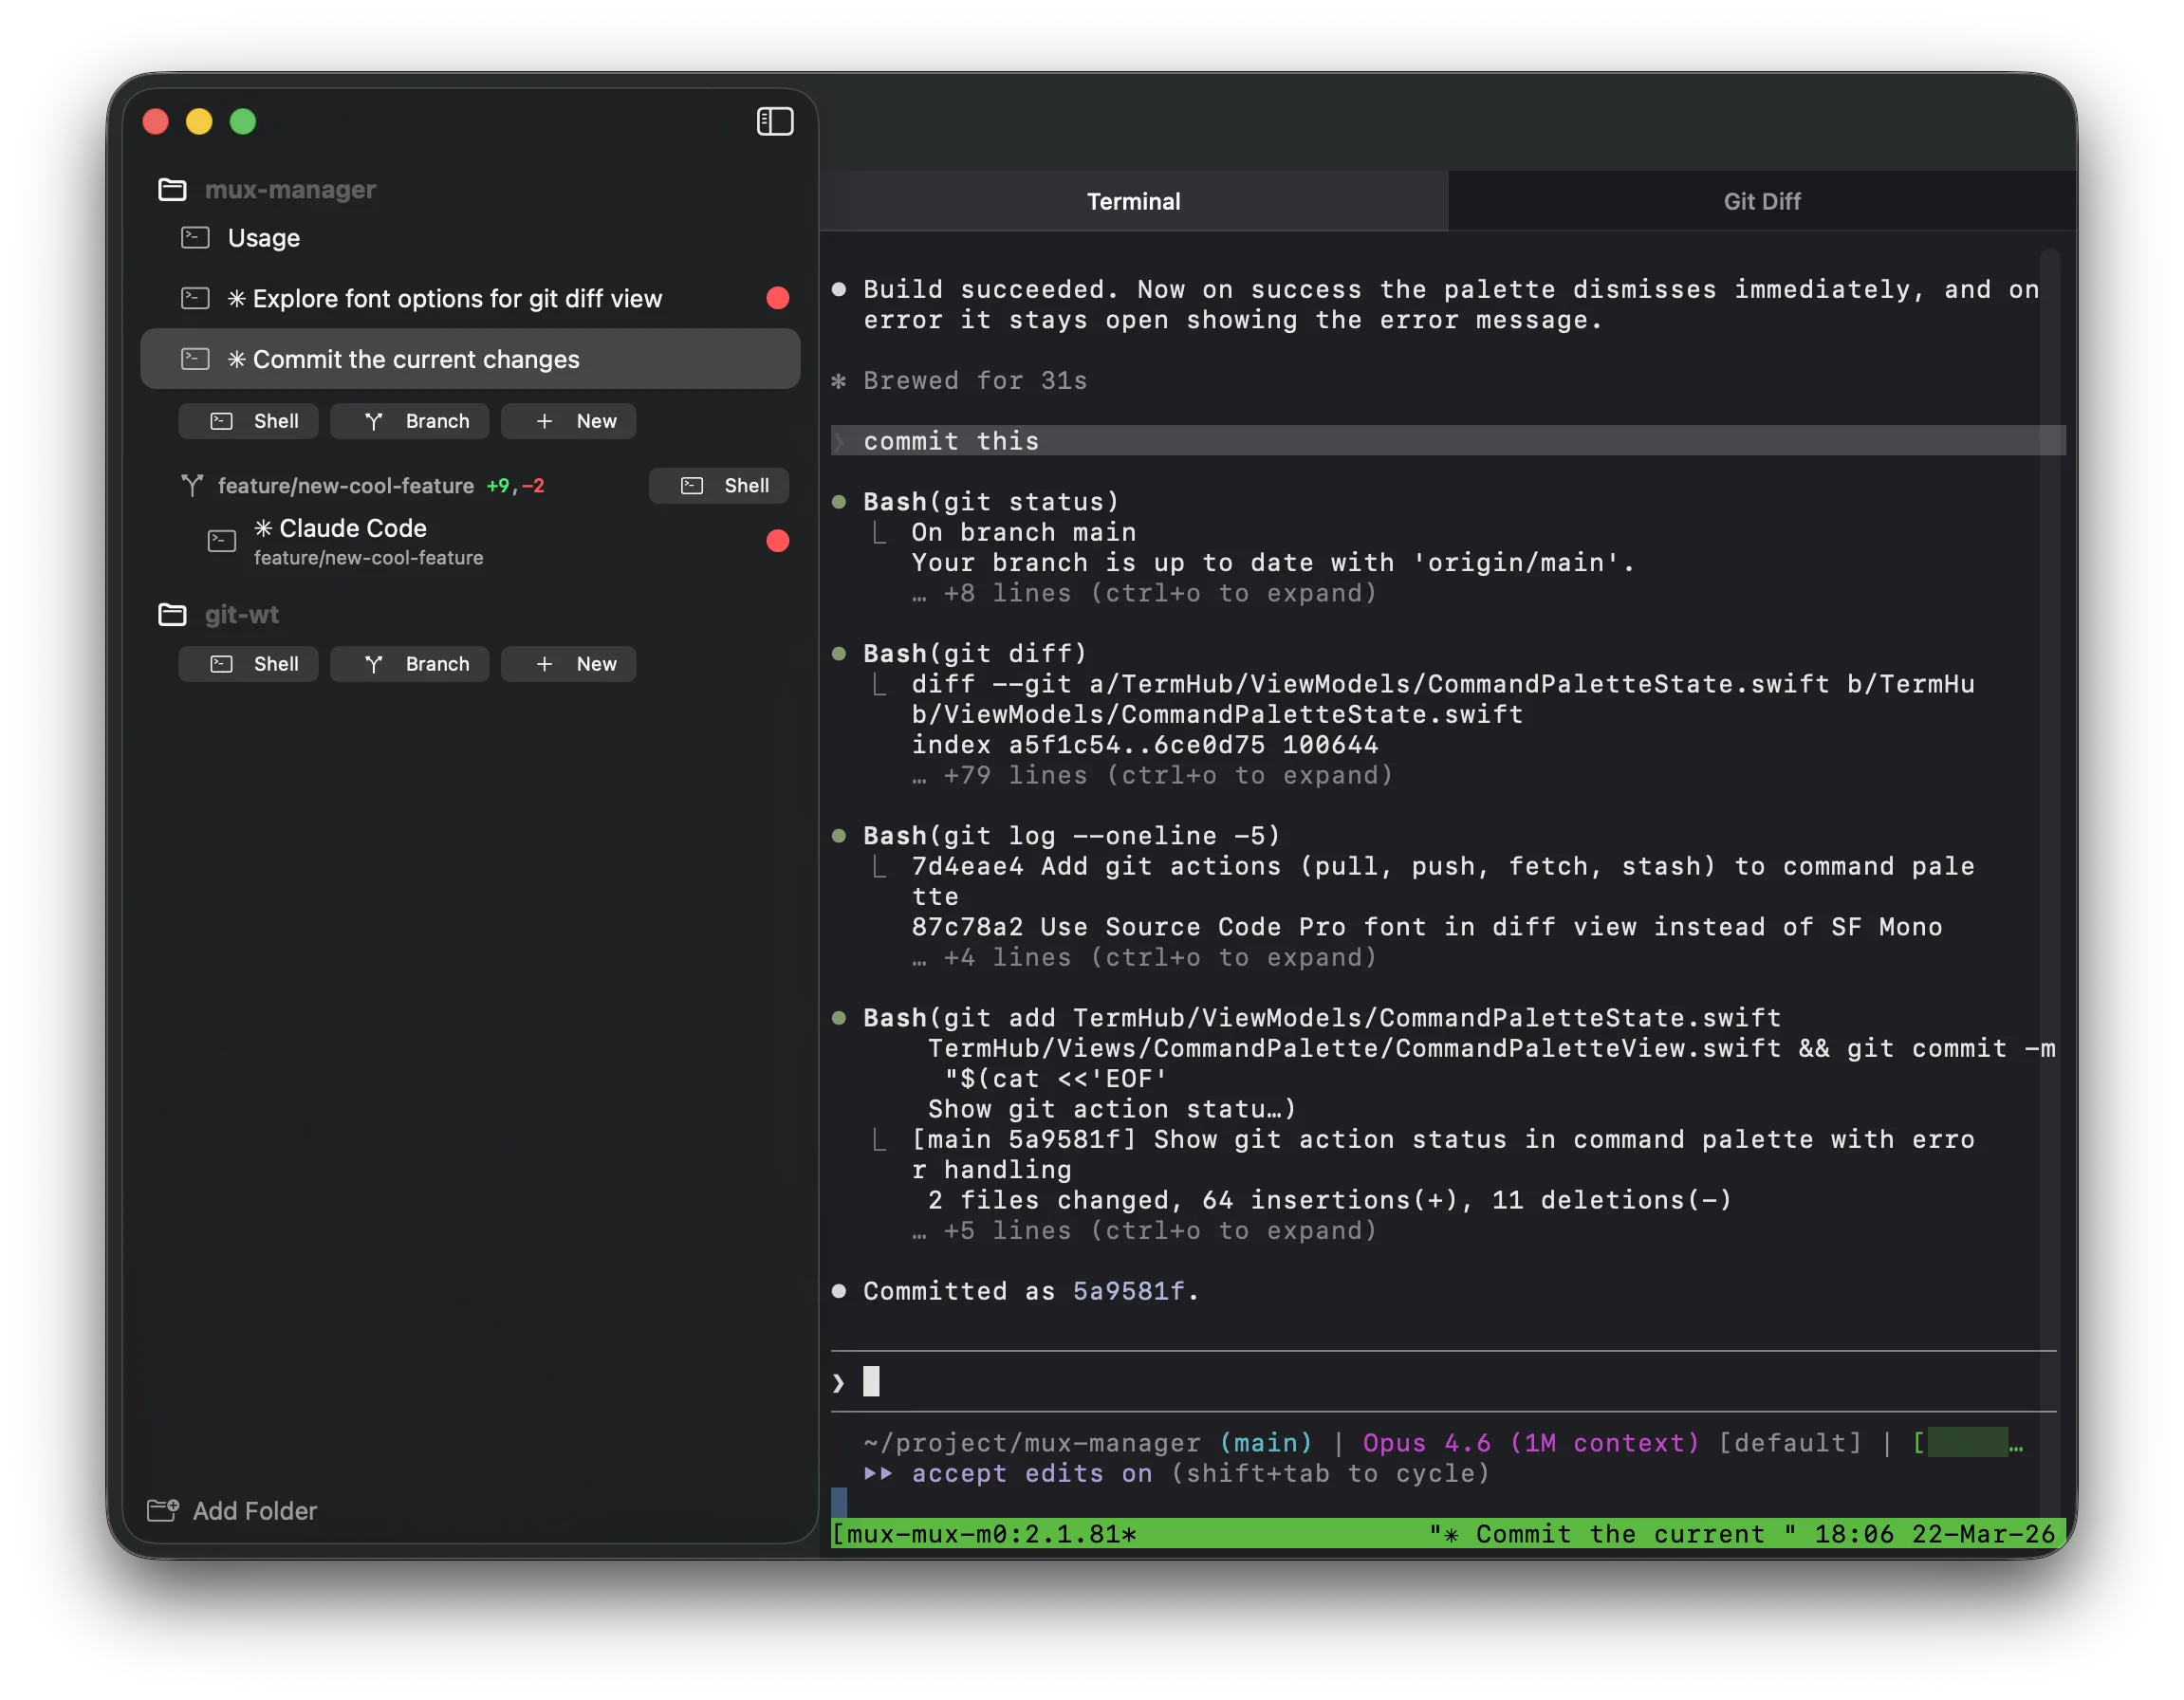Click the red notification dot beside Claude Code
Screen dimensions: 2184x1700
coord(778,541)
